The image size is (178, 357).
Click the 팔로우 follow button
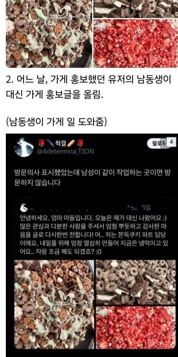(x=159, y=144)
